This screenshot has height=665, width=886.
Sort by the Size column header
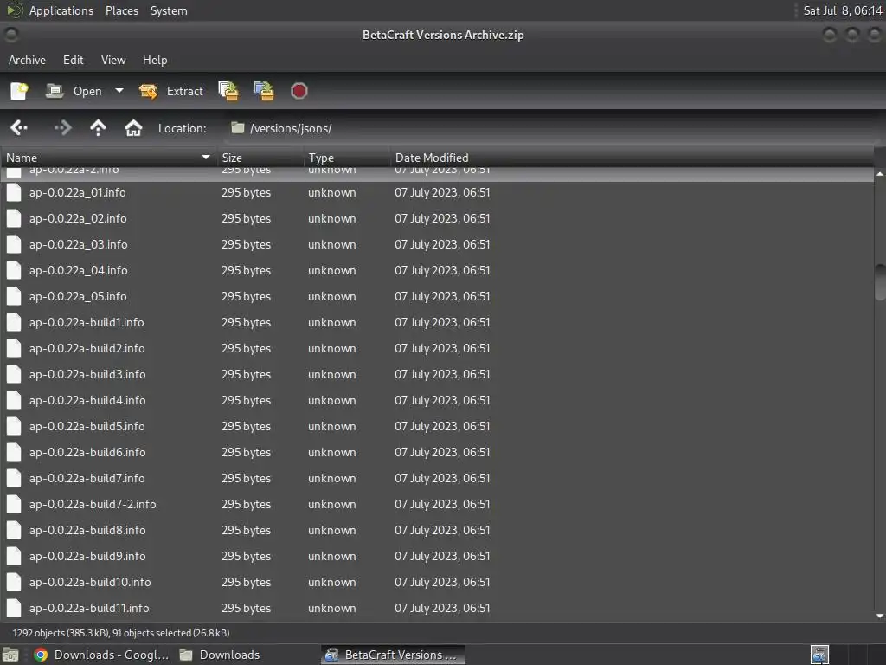tap(260, 158)
